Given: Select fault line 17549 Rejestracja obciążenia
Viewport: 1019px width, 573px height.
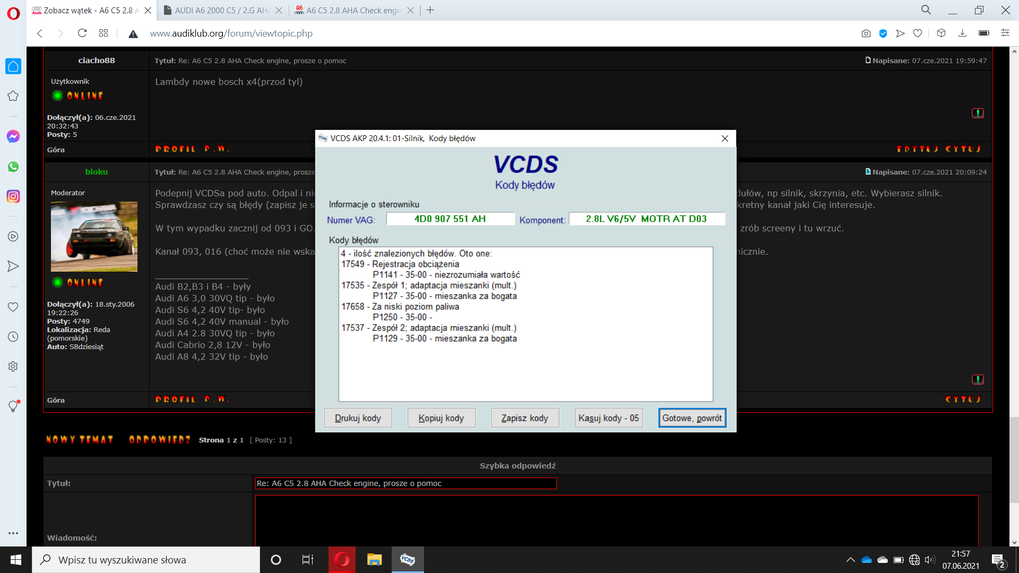Looking at the screenshot, I should coord(400,264).
